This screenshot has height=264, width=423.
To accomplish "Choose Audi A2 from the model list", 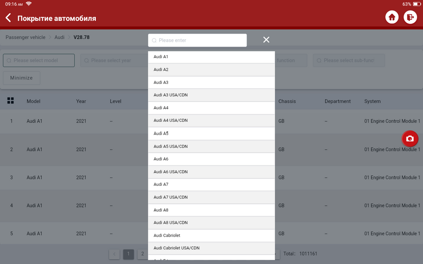I will tap(211, 69).
